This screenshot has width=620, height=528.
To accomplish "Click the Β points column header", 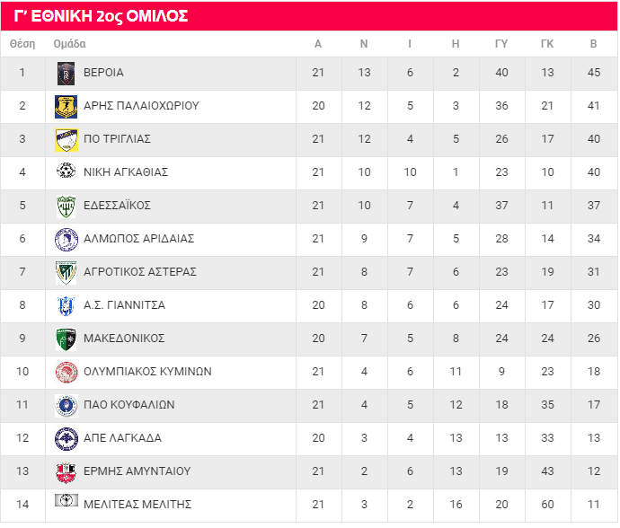I will coord(594,43).
